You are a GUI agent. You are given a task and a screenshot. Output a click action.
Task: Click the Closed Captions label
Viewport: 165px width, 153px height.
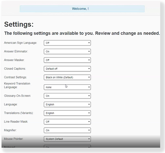pos(15,69)
